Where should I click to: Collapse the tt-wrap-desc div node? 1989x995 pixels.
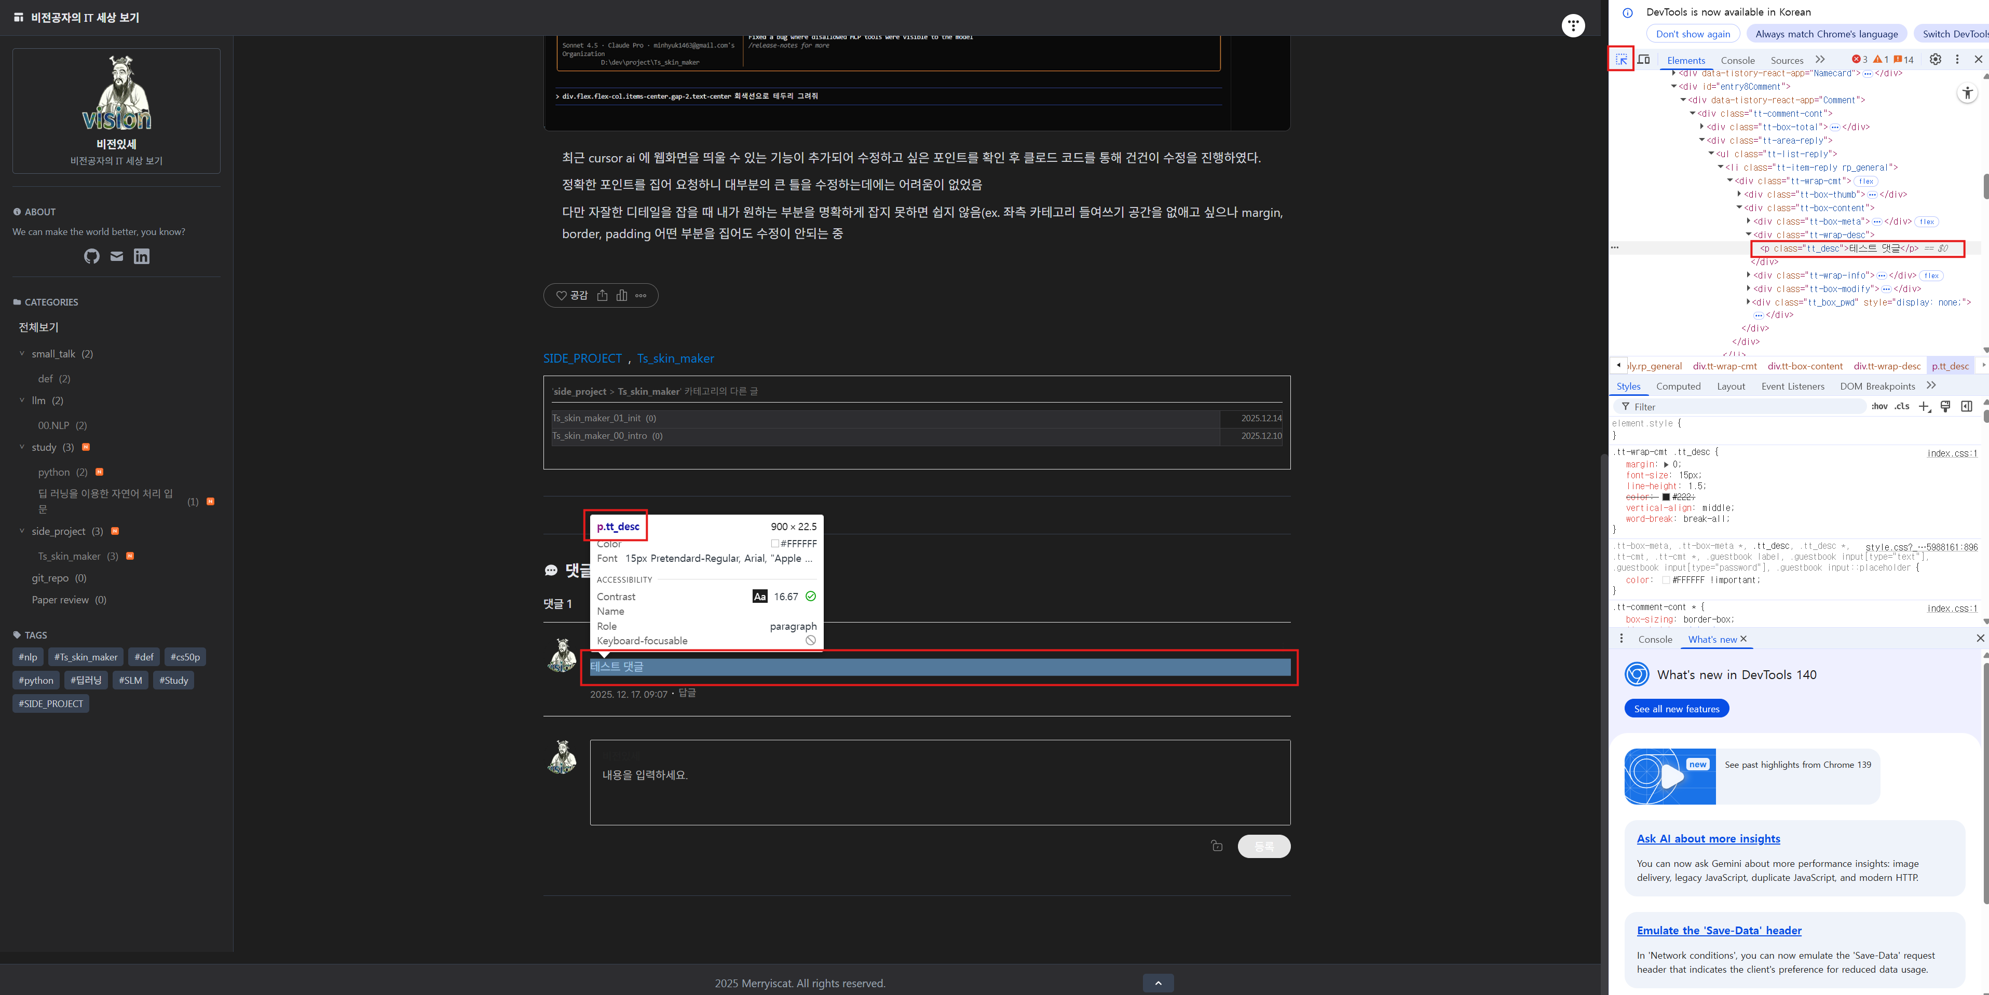[1748, 234]
